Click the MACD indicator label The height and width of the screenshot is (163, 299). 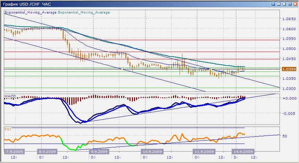10,96
